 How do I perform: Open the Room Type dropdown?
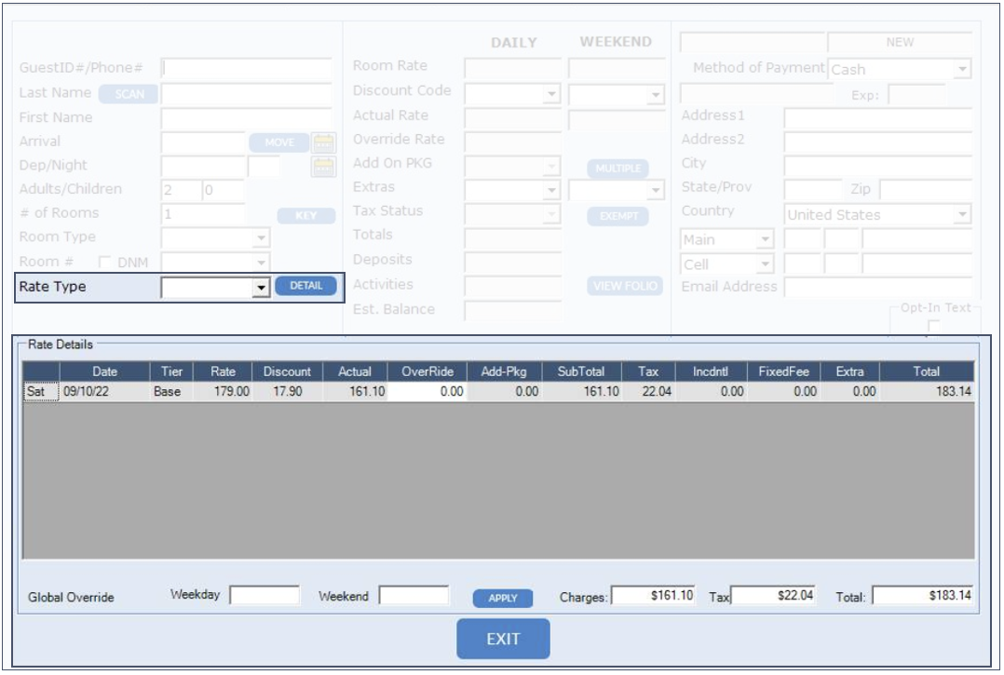pos(262,238)
